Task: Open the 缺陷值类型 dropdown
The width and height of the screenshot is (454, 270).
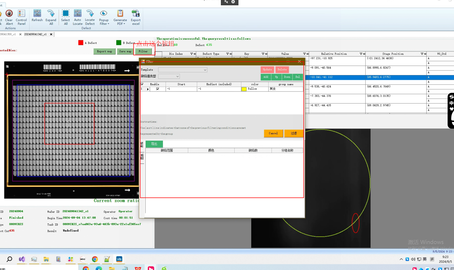Action: tap(169, 76)
